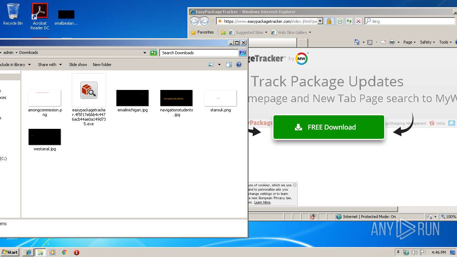Click the admin breadcrumb in Explorer
457x257 pixels.
9,52
